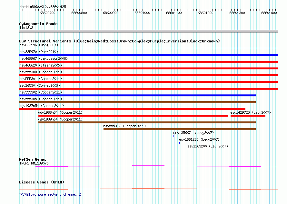Select the magenta TPCN2 NM_139075 gene line
Screen dimensions: 287x204
click(148, 166)
